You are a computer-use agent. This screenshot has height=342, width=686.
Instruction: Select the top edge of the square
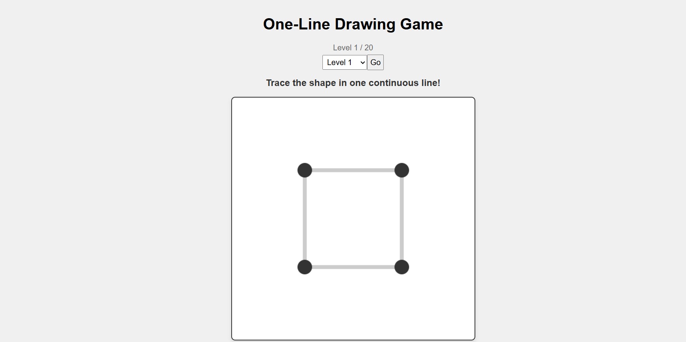pyautogui.click(x=353, y=170)
